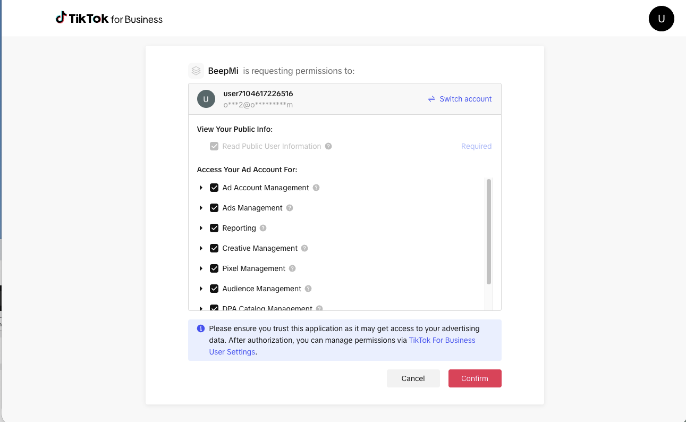Click the permissions list scrollbar
This screenshot has width=686, height=422.
pos(489,232)
